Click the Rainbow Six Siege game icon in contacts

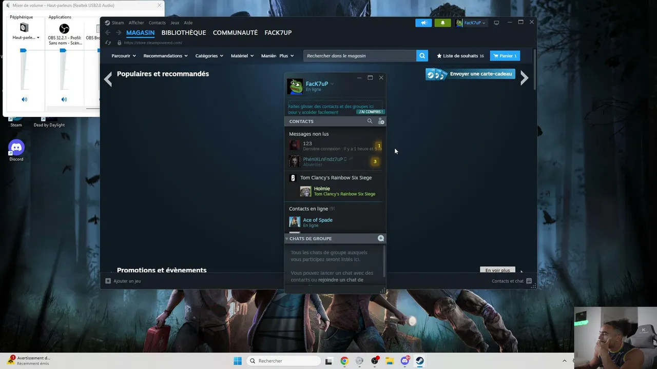(293, 178)
